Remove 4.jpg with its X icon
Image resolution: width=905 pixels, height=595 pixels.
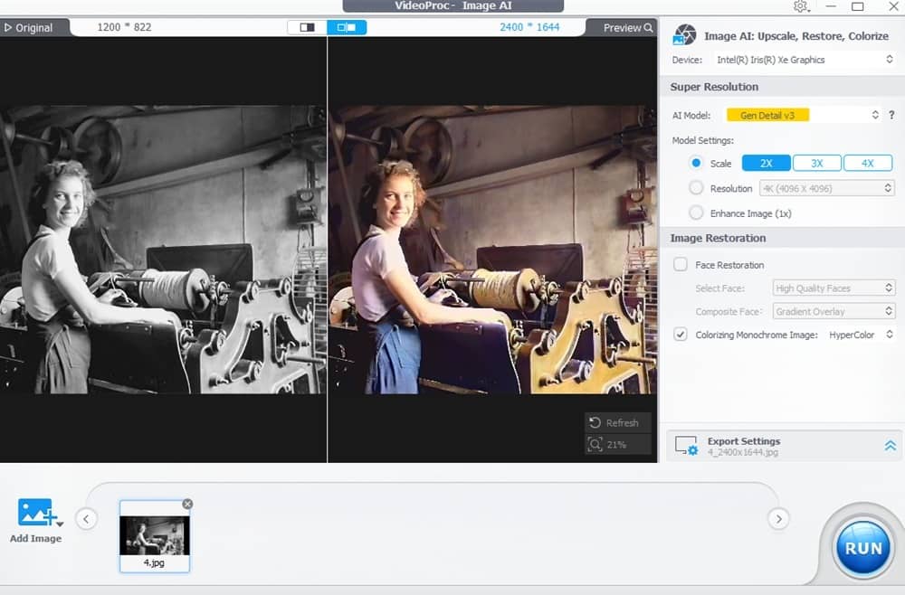tap(187, 504)
